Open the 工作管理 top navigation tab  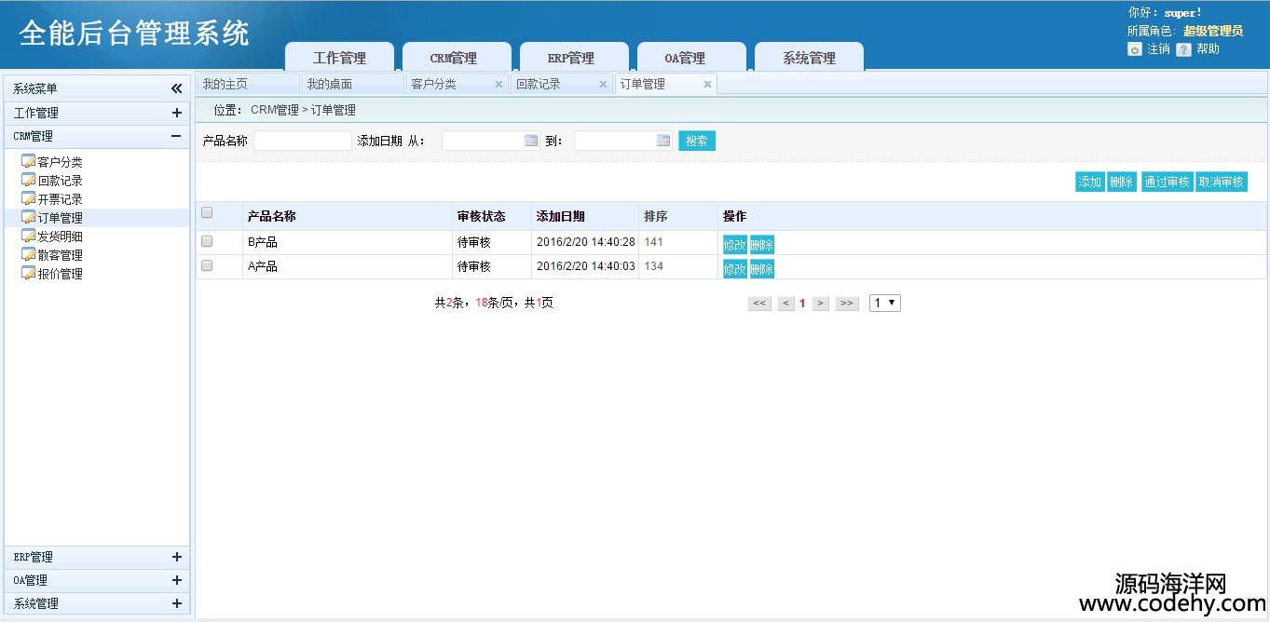click(x=339, y=57)
